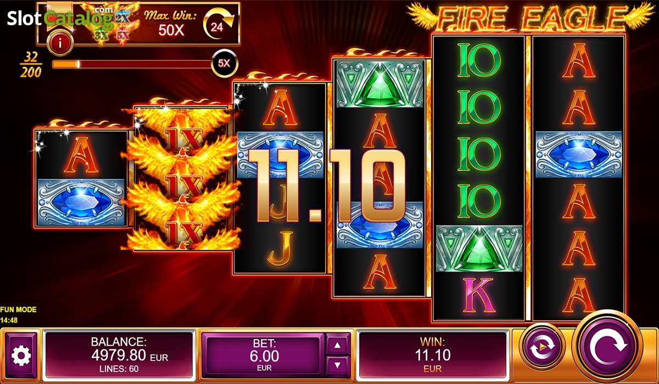Image resolution: width=659 pixels, height=384 pixels.
Task: Click the red info button
Action: [x=60, y=43]
